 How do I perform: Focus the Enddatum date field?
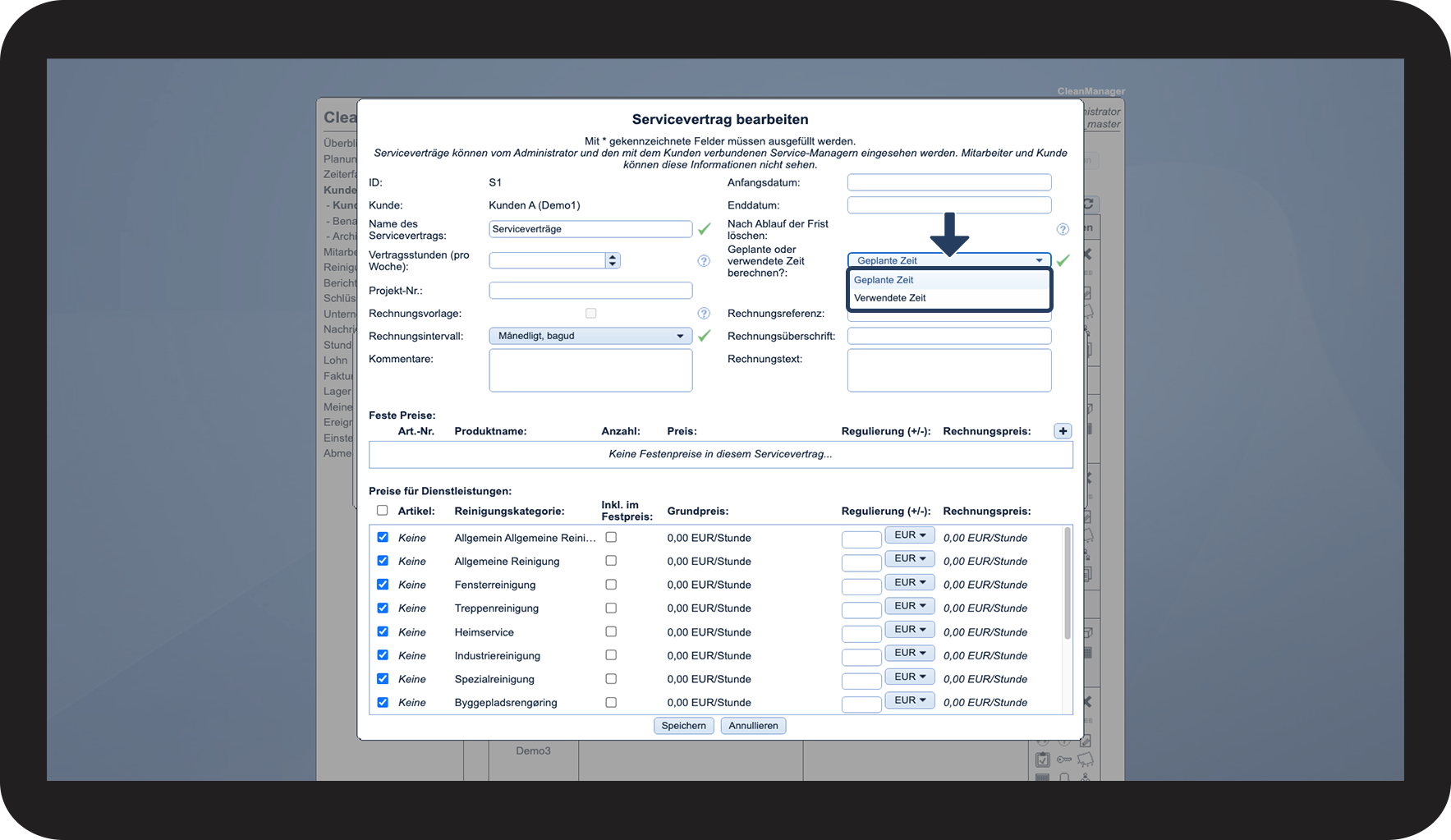[949, 205]
